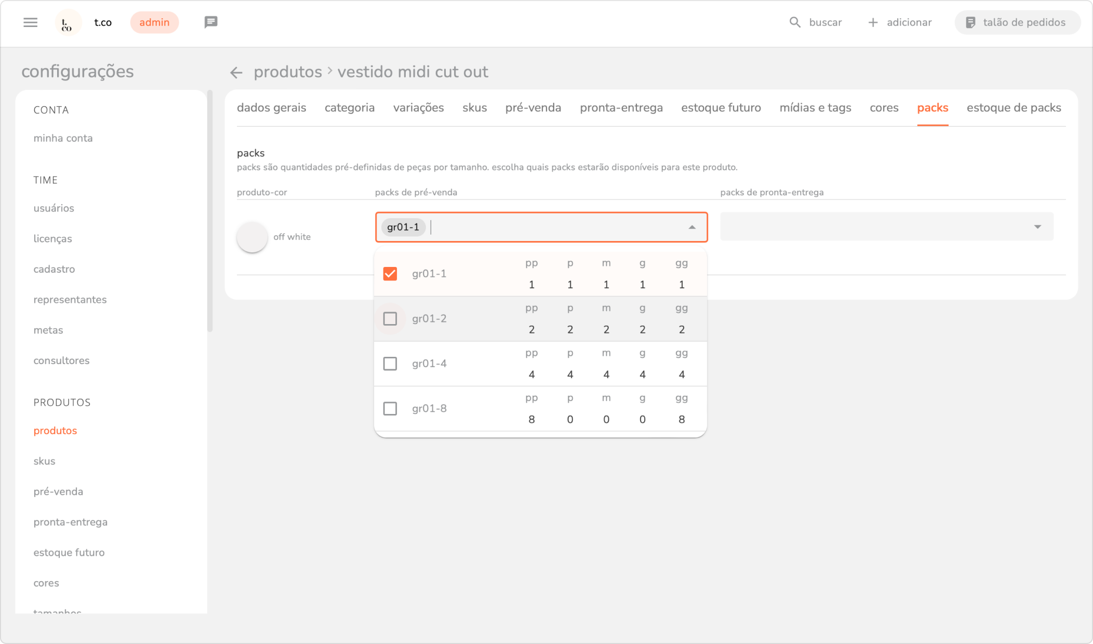Viewport: 1093px width, 644px height.
Task: Go back using the left arrow
Action: pyautogui.click(x=236, y=72)
